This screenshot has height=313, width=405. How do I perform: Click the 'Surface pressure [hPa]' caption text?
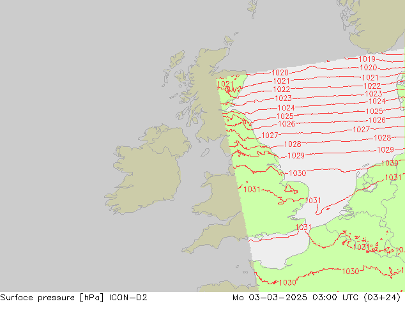coord(52,298)
